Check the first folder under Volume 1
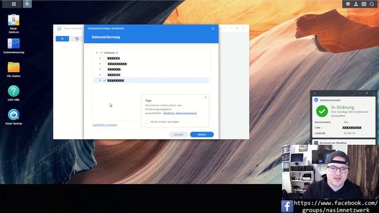This screenshot has height=213, width=379. [x=105, y=59]
